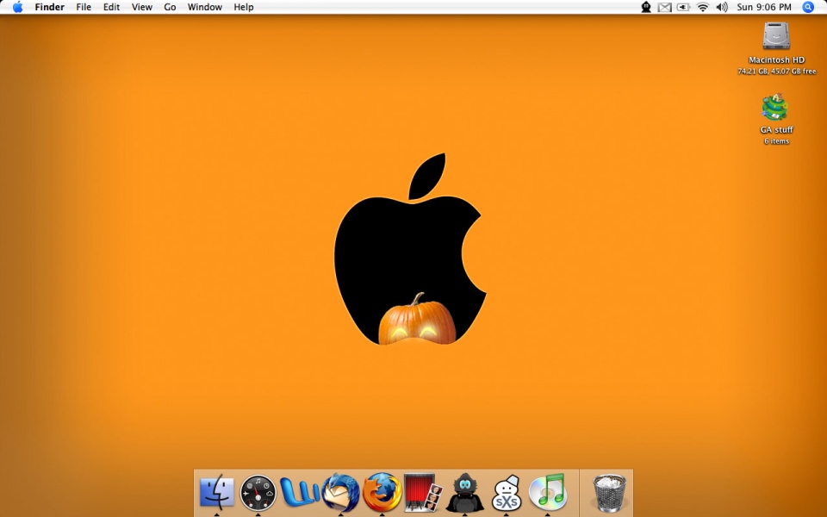827x517 pixels.
Task: Open Spotlight search
Action: [808, 7]
